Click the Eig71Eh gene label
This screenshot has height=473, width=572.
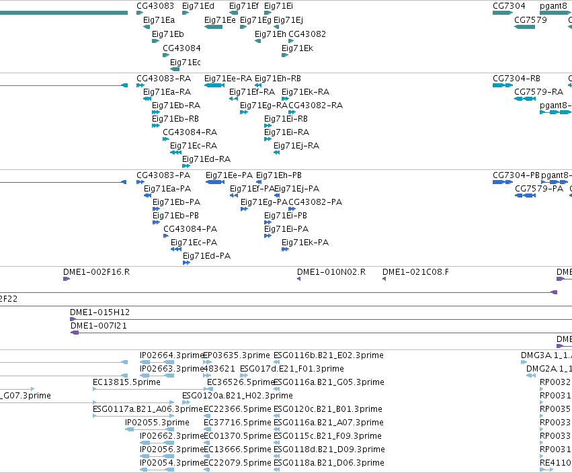[x=270, y=34]
